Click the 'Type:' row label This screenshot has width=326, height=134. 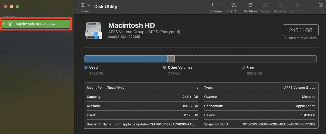coord(208,88)
